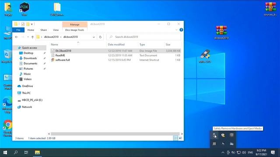Viewport: 280px width, 157px height.
Task: Open Pictures in the navigation pane
Action: pos(28,69)
